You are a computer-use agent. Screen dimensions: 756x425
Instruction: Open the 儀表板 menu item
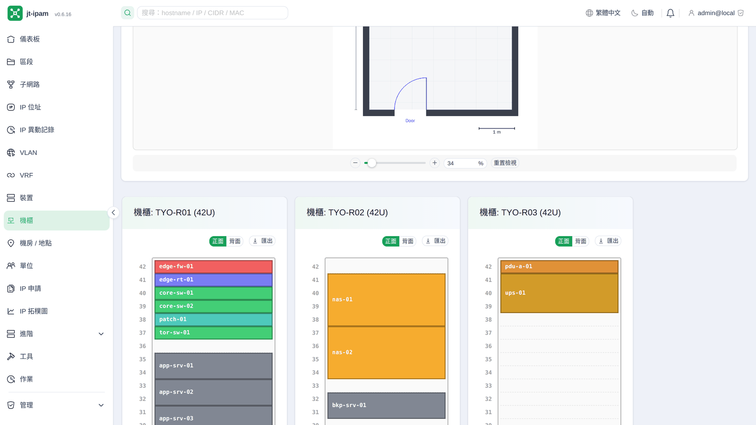point(57,39)
